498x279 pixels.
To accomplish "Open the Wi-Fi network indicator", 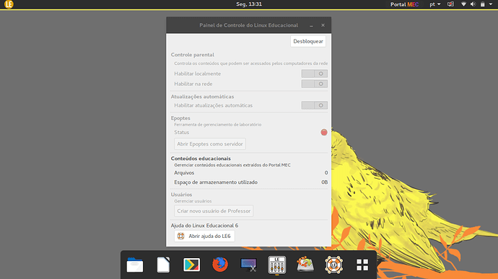I will point(463,4).
